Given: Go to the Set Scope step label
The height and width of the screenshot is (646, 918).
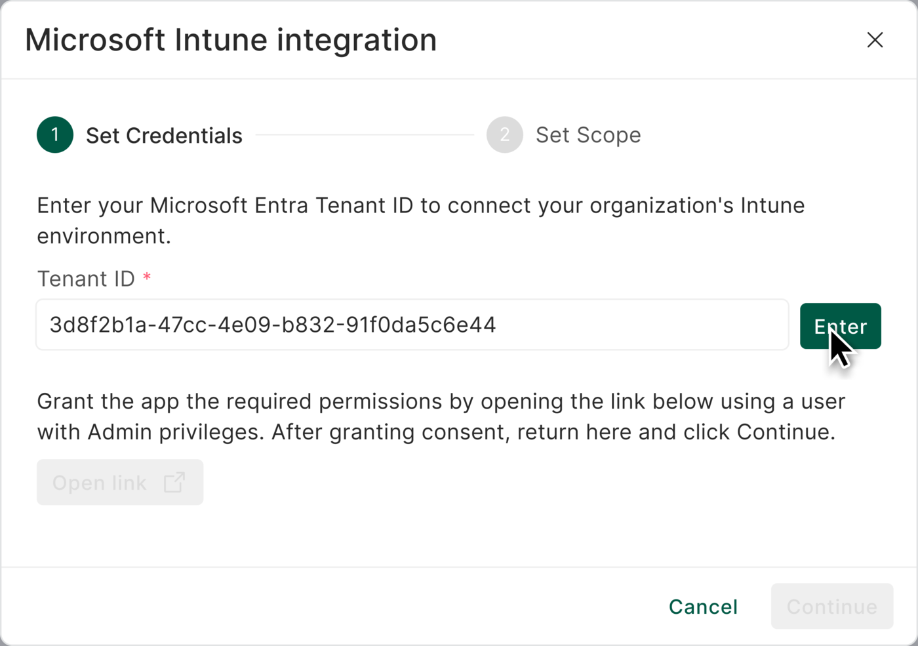Looking at the screenshot, I should pos(588,135).
